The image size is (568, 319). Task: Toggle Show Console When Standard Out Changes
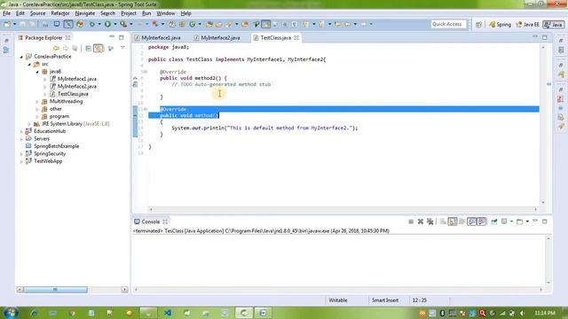coord(471,222)
